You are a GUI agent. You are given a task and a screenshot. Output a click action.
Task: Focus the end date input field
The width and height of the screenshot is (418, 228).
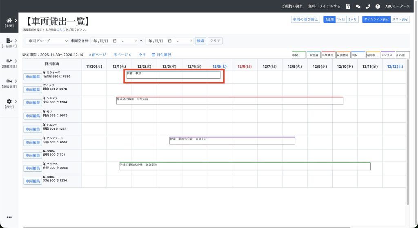(x=160, y=41)
